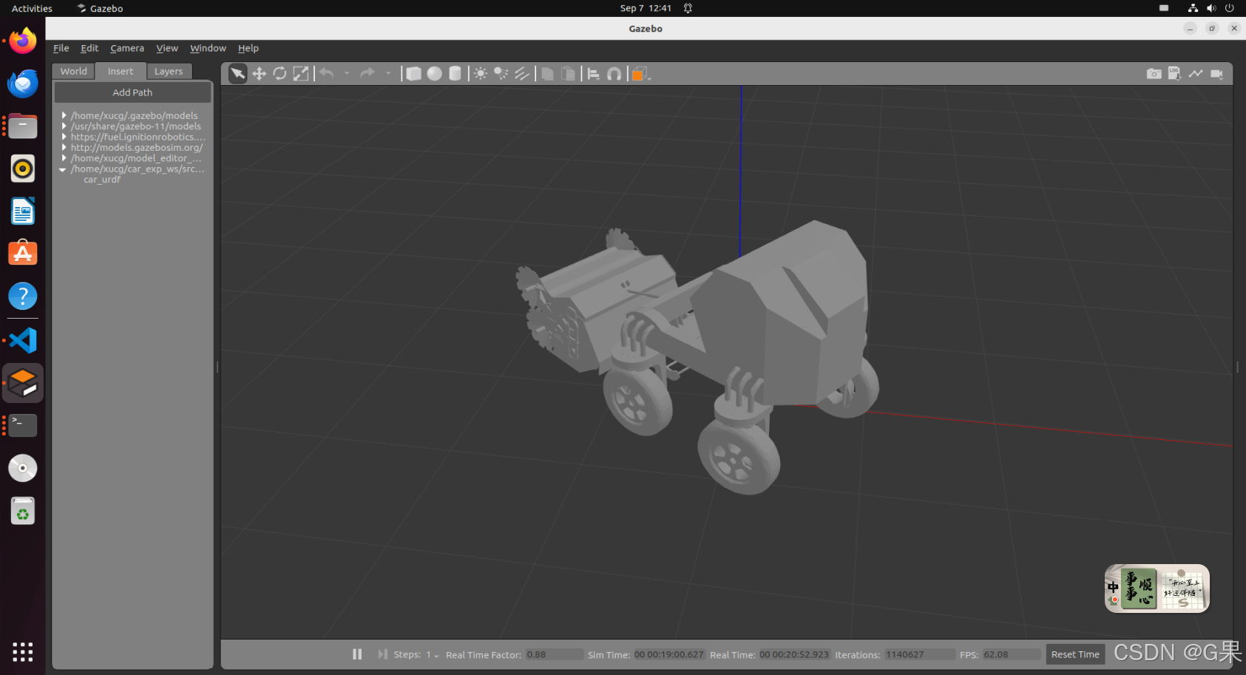Open the orange cube view angle dropdown

coord(640,73)
